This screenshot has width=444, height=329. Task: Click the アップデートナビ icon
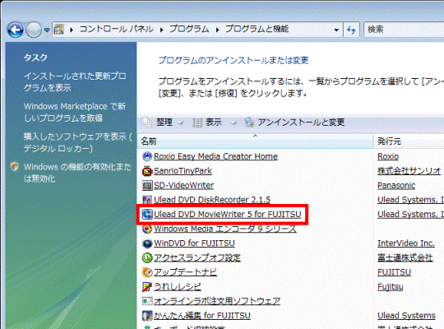147,272
